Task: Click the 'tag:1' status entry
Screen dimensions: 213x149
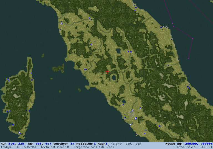Action: tap(103, 143)
